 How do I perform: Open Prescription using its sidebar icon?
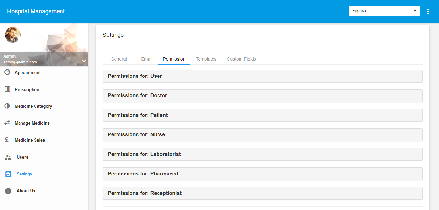(x=7, y=89)
